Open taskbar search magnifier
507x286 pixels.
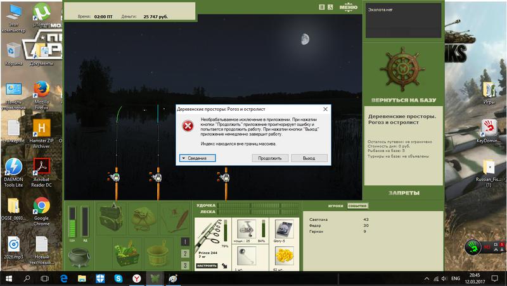coord(27,278)
